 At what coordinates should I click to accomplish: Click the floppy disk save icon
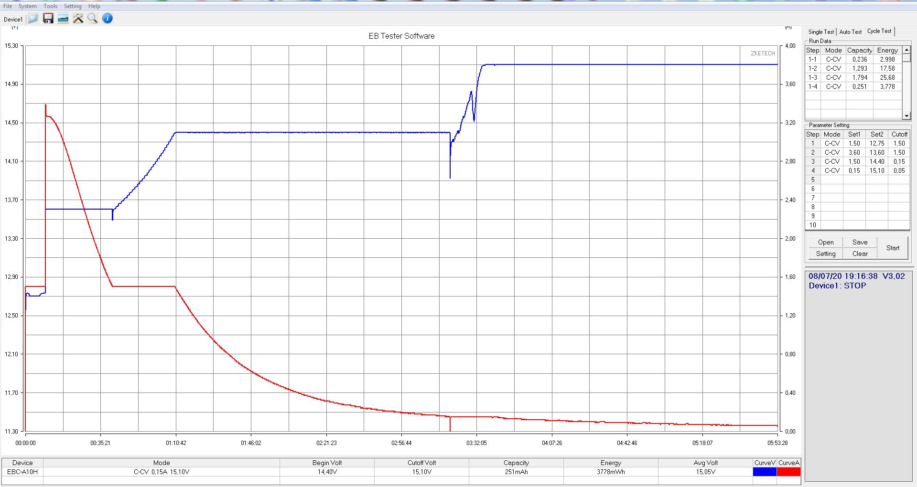click(48, 19)
